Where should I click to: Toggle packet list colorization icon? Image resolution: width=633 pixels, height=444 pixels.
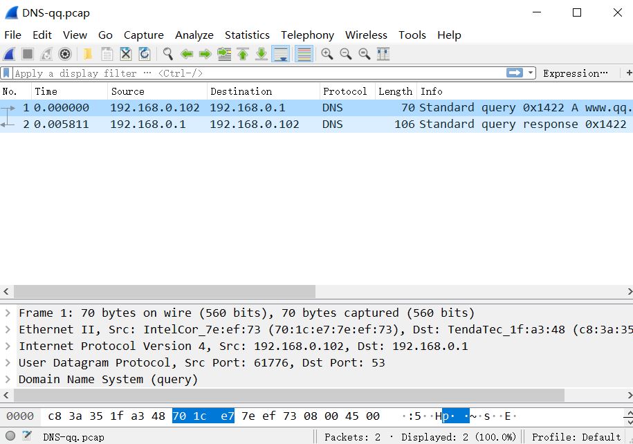coord(304,54)
